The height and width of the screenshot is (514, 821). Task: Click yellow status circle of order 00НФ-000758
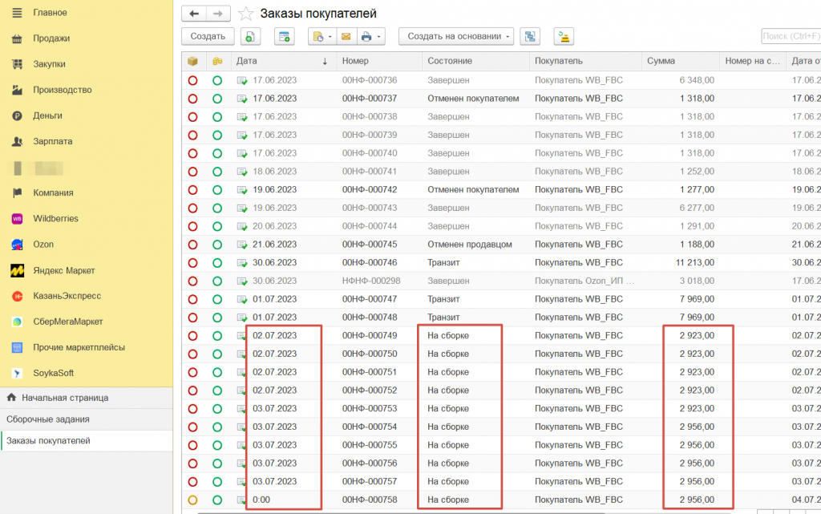(192, 500)
